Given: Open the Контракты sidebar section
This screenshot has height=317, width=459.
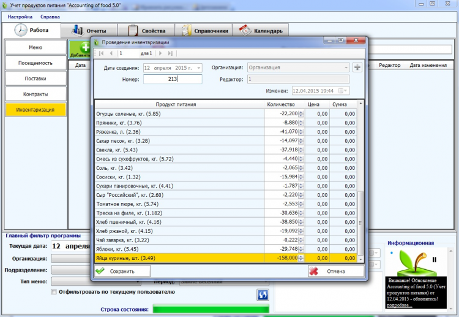Looking at the screenshot, I should pyautogui.click(x=35, y=94).
